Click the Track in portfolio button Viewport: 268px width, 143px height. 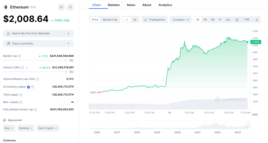tap(38, 44)
